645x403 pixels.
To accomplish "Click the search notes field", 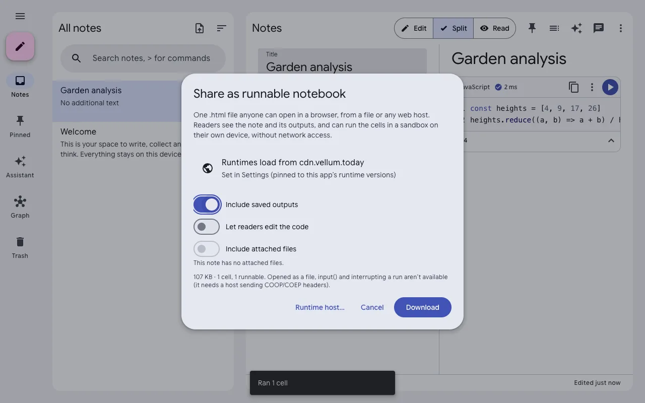I will coord(143,58).
